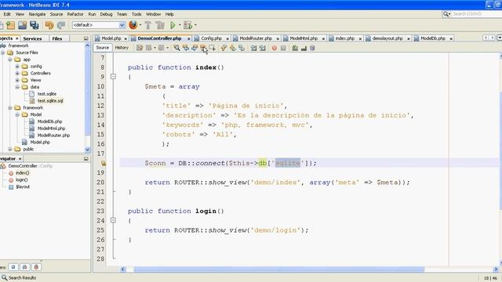Run the project with the green arrow
502x282 pixels.
pos(173,25)
